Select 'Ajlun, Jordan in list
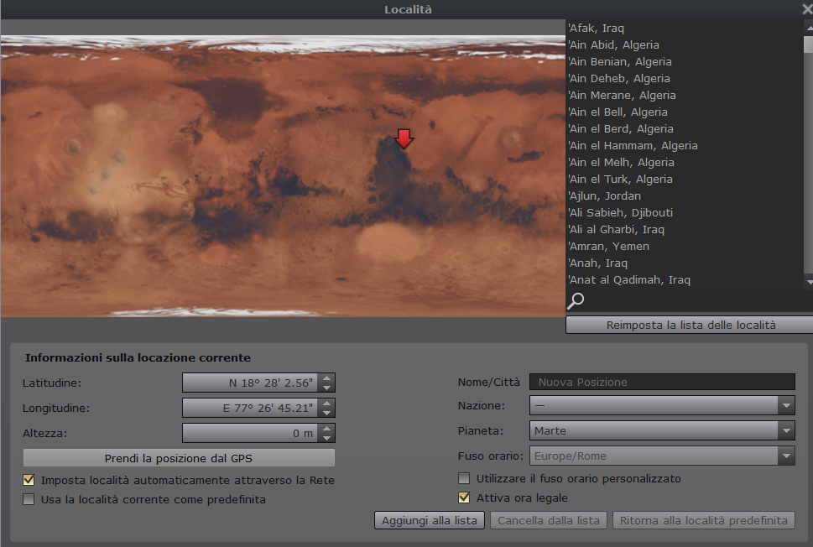The image size is (813, 547). pyautogui.click(x=685, y=195)
